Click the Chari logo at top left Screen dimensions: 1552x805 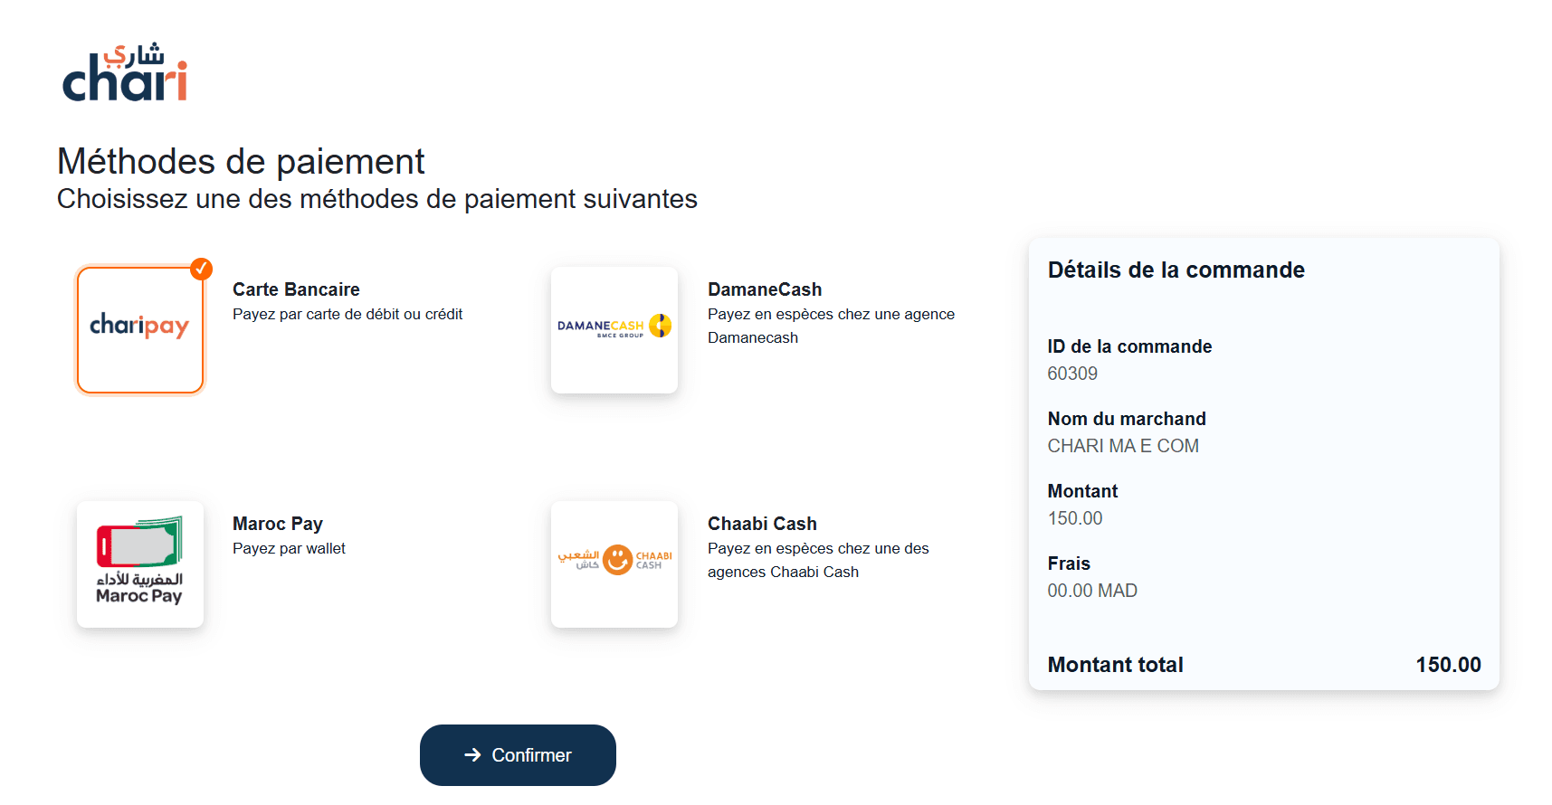125,74
